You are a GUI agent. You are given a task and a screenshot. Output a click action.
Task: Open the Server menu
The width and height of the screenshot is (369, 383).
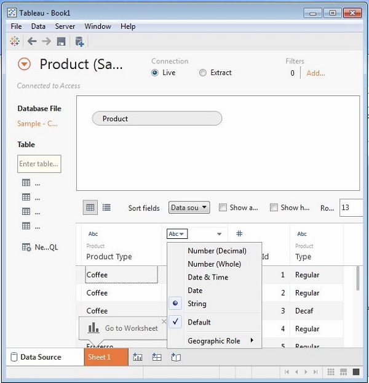(65, 26)
